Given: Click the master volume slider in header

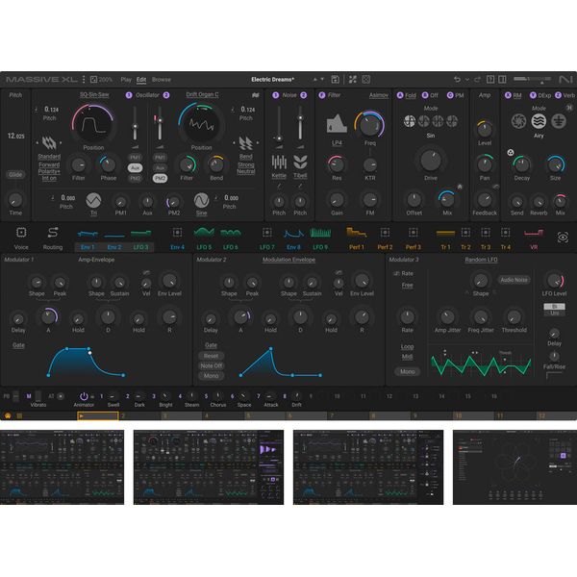Looking at the screenshot, I should tap(532, 79).
